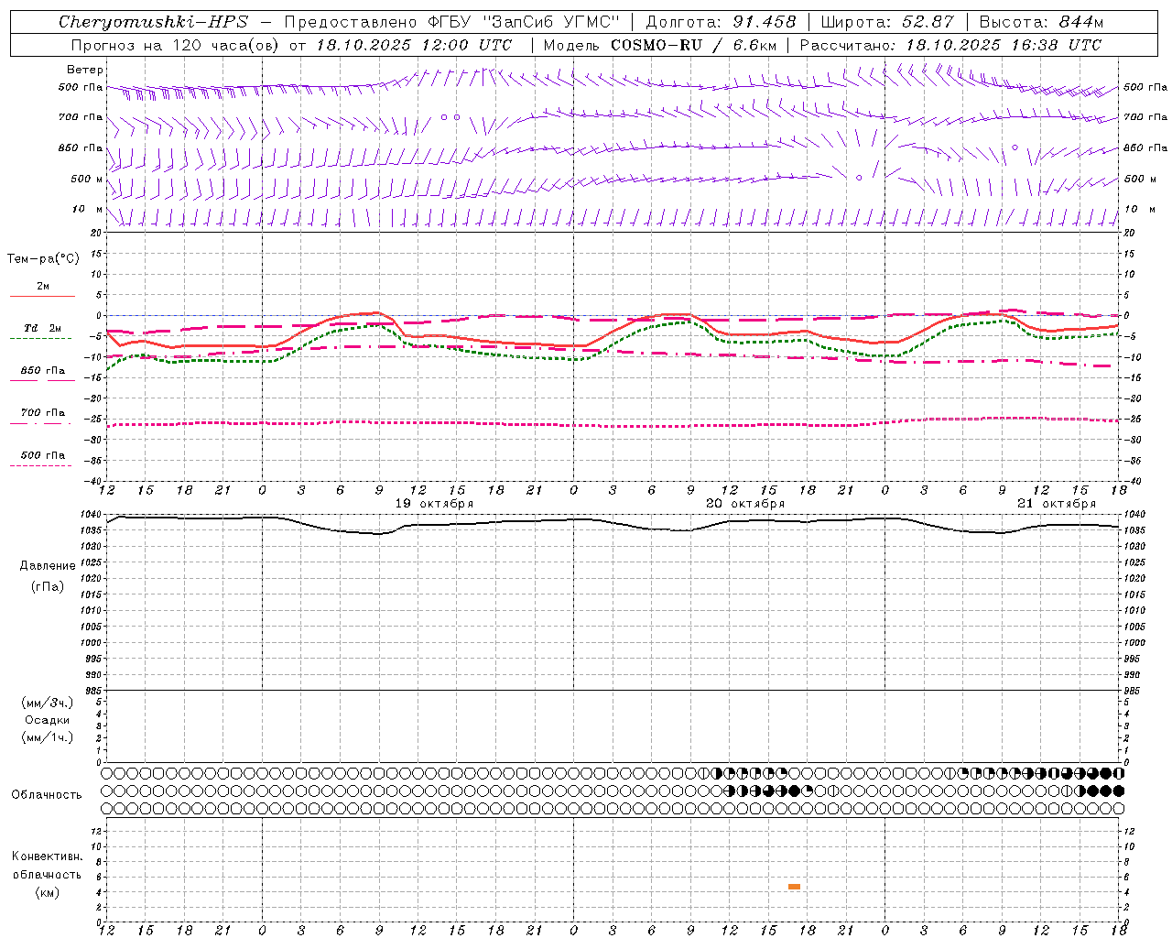Click the text Прогноз на 120 часа(ов)
This screenshot has height=938, width=1172.
pyautogui.click(x=176, y=45)
